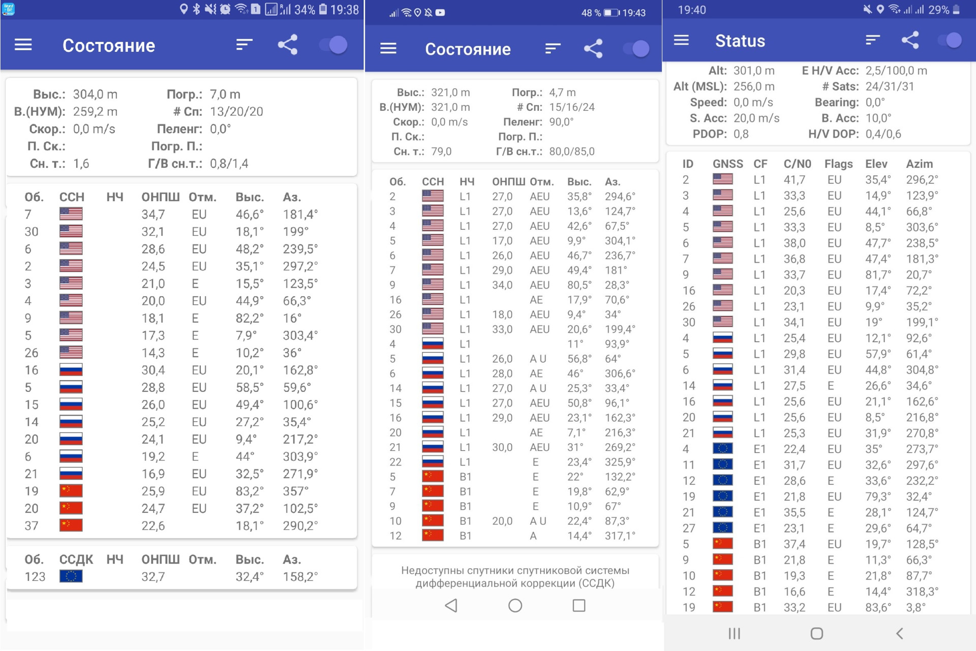The image size is (976, 651).
Task: Tap home button in Status screen navbar
Action: click(817, 633)
